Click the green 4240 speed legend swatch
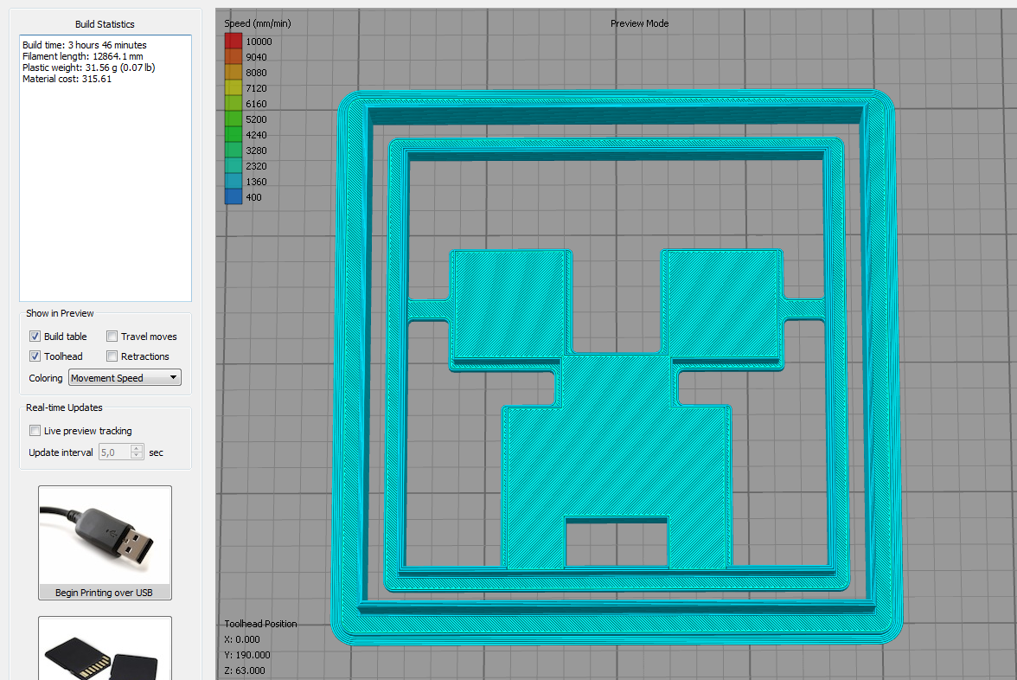The height and width of the screenshot is (680, 1017). tap(233, 134)
